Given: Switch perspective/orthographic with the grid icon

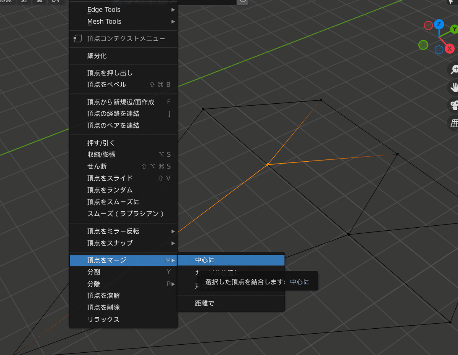Looking at the screenshot, I should click(454, 123).
